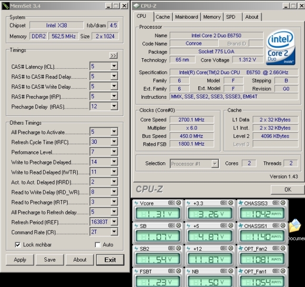Screen dimensions: 305x287
Task: Click the Apply button in MemSet
Action: pos(20,260)
